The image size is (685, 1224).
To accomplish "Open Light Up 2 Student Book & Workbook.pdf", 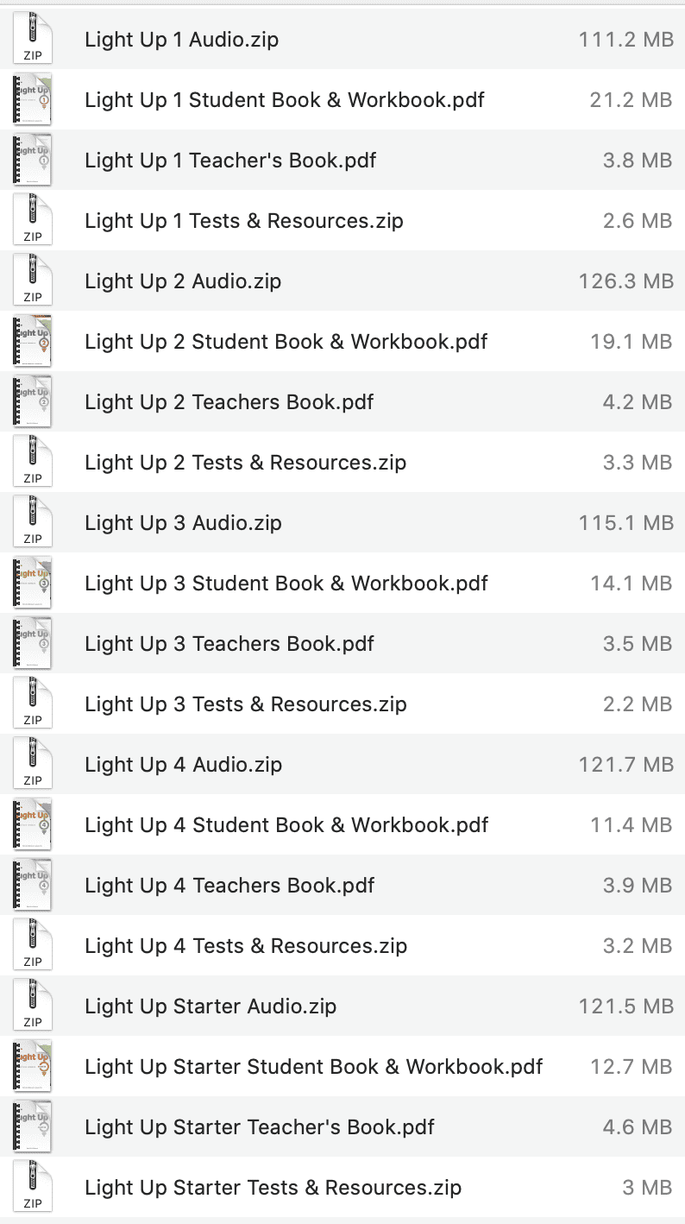I will tap(285, 341).
